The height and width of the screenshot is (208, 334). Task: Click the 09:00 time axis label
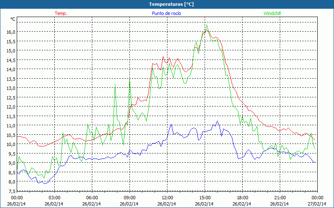(x=130, y=198)
